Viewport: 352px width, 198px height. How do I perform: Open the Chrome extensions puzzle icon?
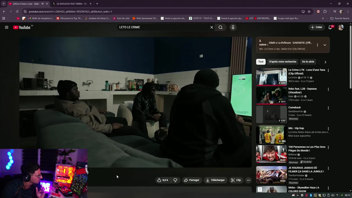pos(325,12)
